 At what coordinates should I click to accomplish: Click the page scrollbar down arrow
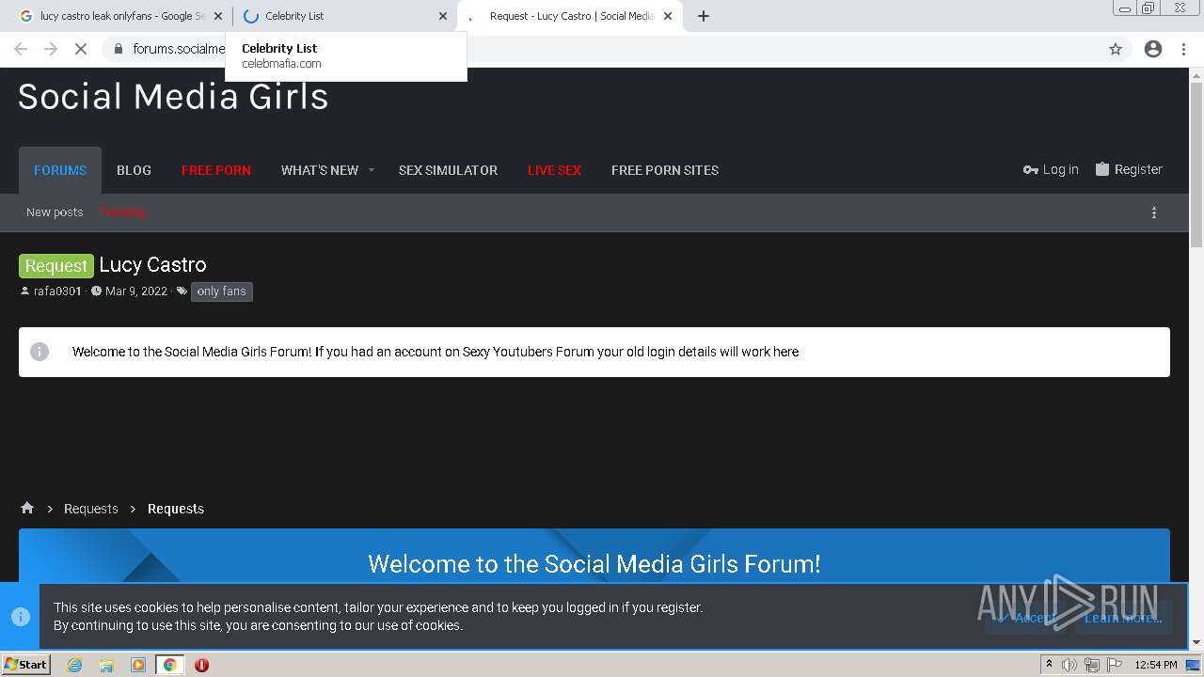[1196, 642]
